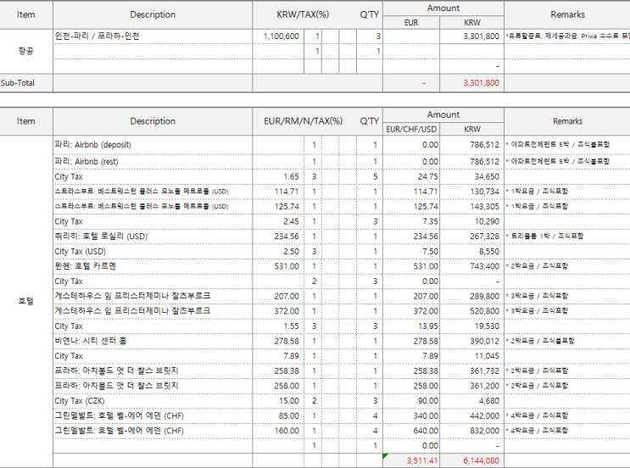This screenshot has width=630, height=468.
Task: Select the City Tax (CZK) description cell
Action: tap(153, 401)
